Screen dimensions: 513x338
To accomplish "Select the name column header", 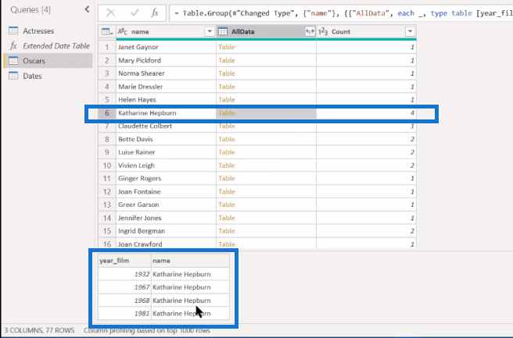I will pyautogui.click(x=166, y=32).
